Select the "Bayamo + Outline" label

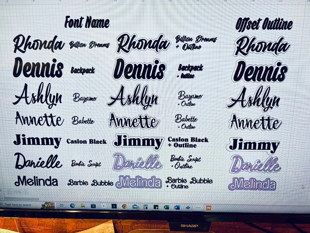(x=190, y=98)
